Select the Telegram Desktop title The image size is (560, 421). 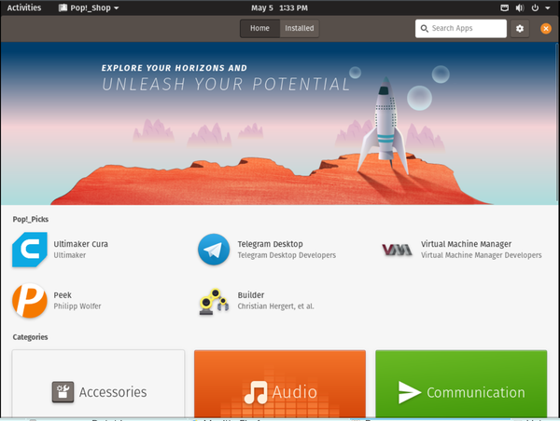click(270, 244)
